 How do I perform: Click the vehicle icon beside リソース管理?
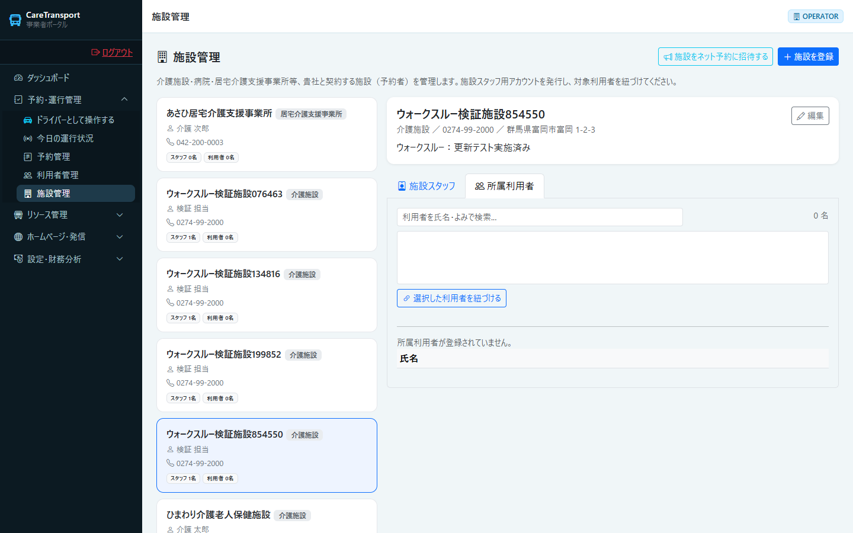tap(18, 214)
